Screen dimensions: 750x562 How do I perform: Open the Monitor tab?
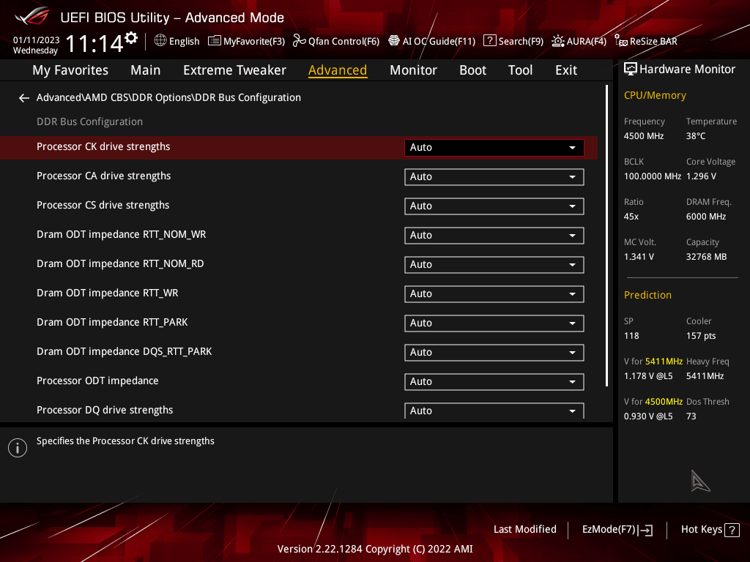click(413, 70)
